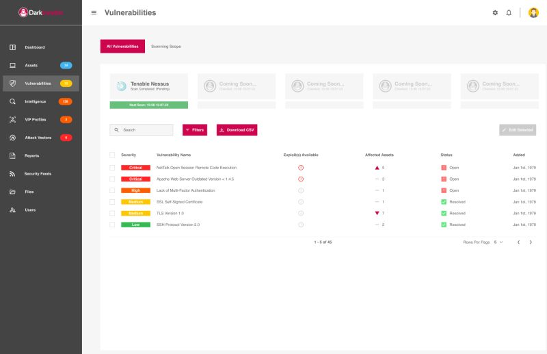Screen dimensions: 547x354
Task: Open Security Feeds from the sidebar
Action: (x=41, y=174)
